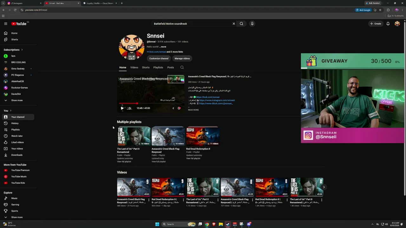Unmute the featured video player
The width and height of the screenshot is (406, 228).
(129, 108)
